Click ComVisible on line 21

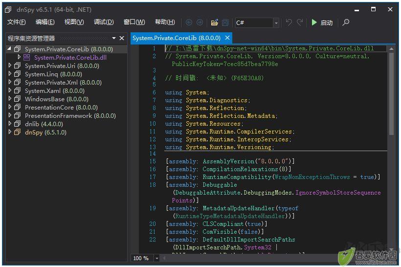click(x=220, y=232)
